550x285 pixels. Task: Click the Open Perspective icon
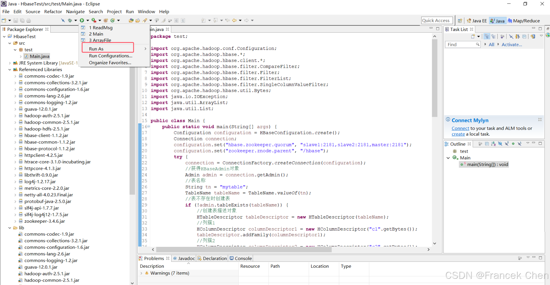point(460,21)
